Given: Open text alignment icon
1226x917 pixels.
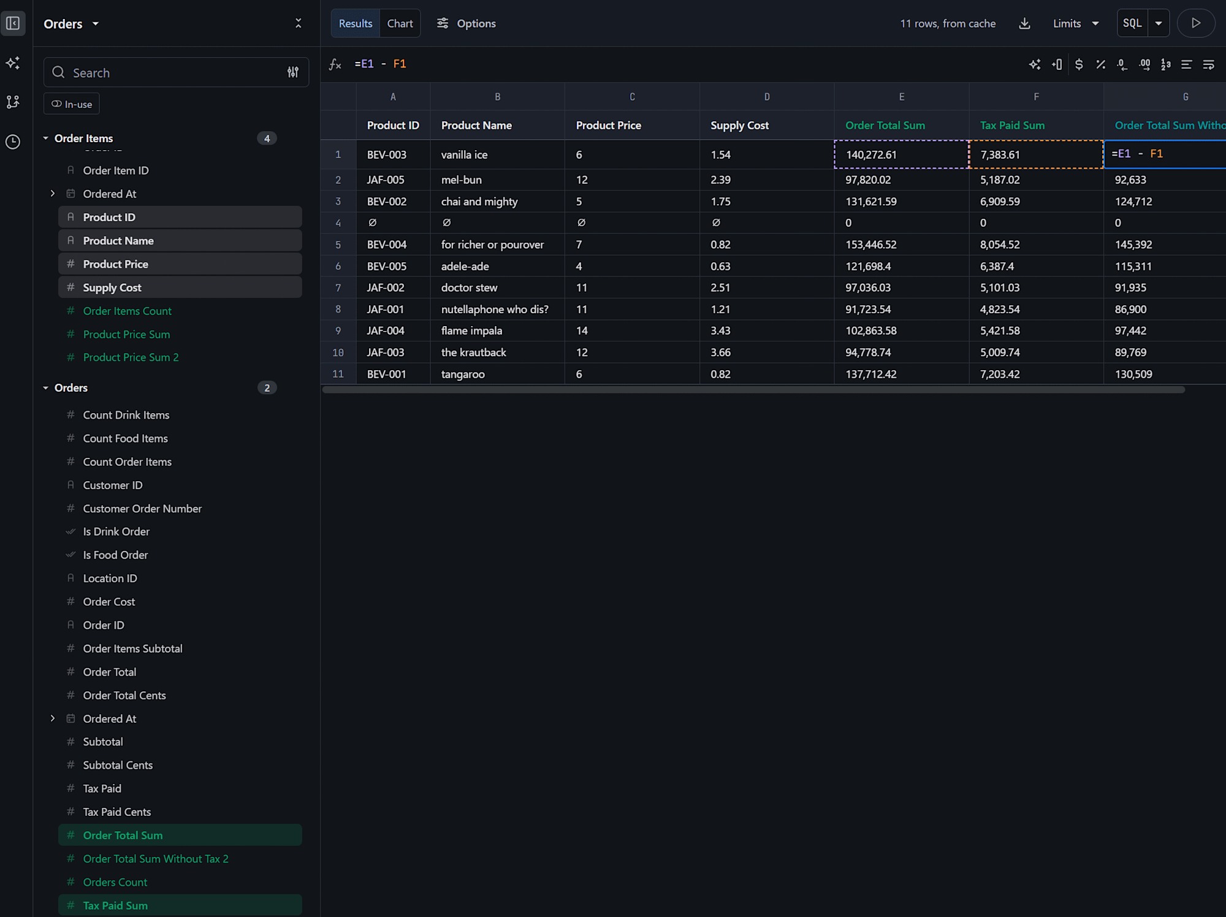Looking at the screenshot, I should pos(1187,64).
